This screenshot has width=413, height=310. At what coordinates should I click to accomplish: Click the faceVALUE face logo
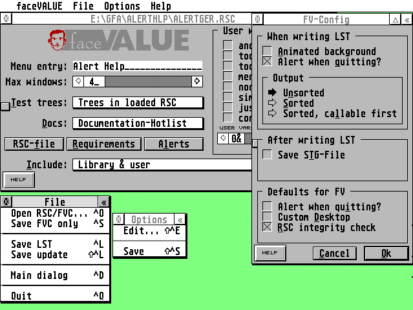pyautogui.click(x=59, y=41)
